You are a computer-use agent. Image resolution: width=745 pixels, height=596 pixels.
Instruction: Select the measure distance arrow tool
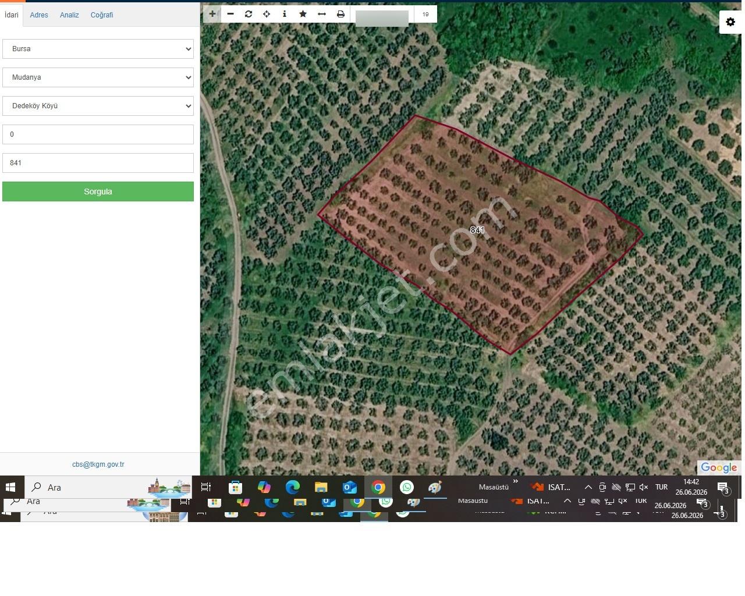322,14
